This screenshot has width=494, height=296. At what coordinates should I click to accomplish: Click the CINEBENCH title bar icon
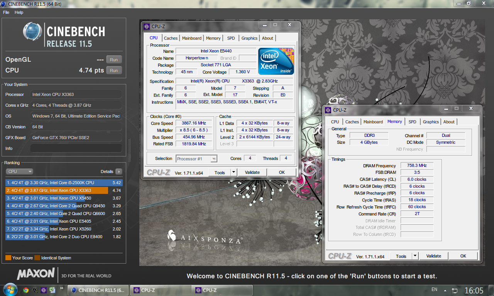click(4, 3)
